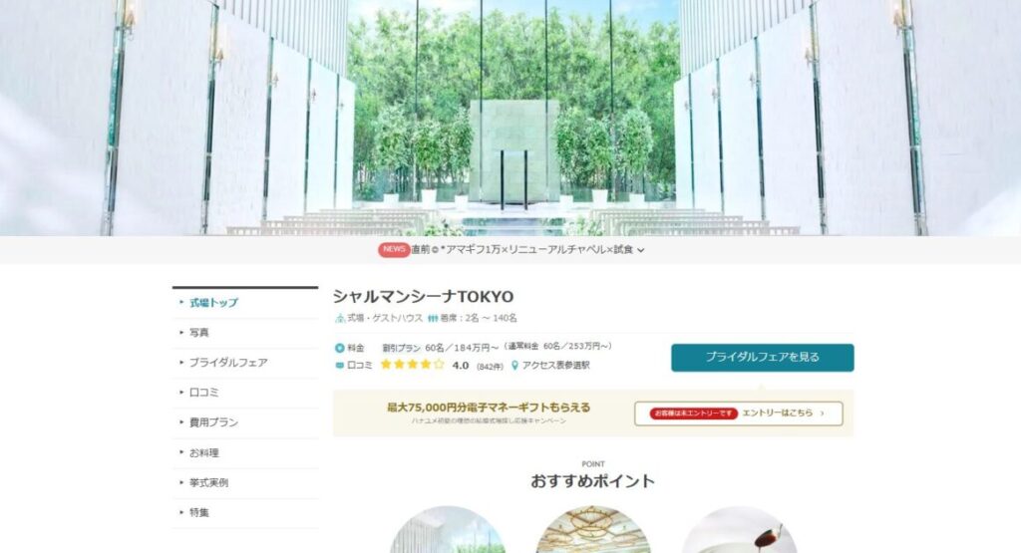Click the red NEWS badge icon

[393, 250]
